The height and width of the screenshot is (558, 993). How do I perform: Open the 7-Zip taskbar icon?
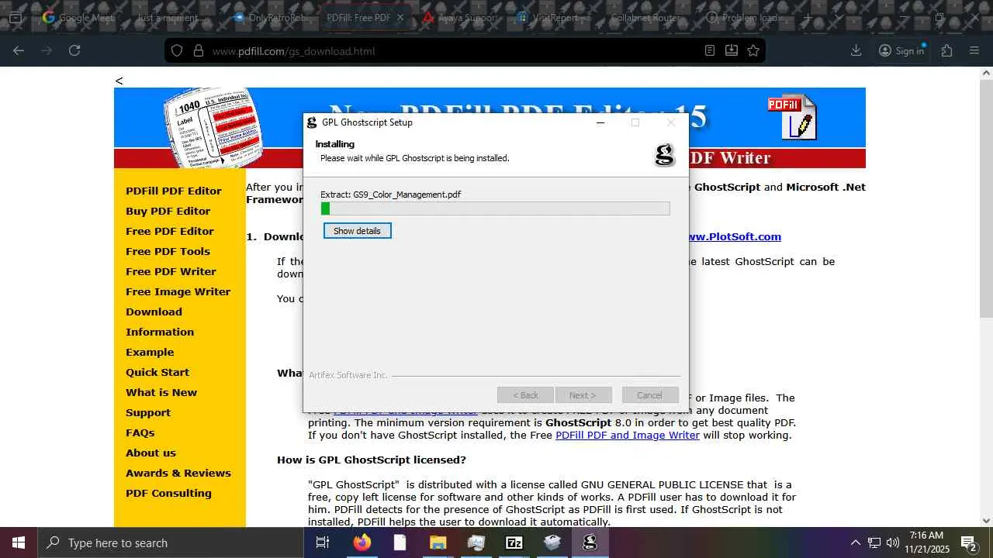tap(514, 542)
